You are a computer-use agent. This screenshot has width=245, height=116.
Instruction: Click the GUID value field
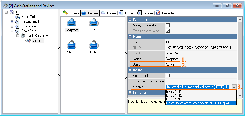tap(201, 48)
